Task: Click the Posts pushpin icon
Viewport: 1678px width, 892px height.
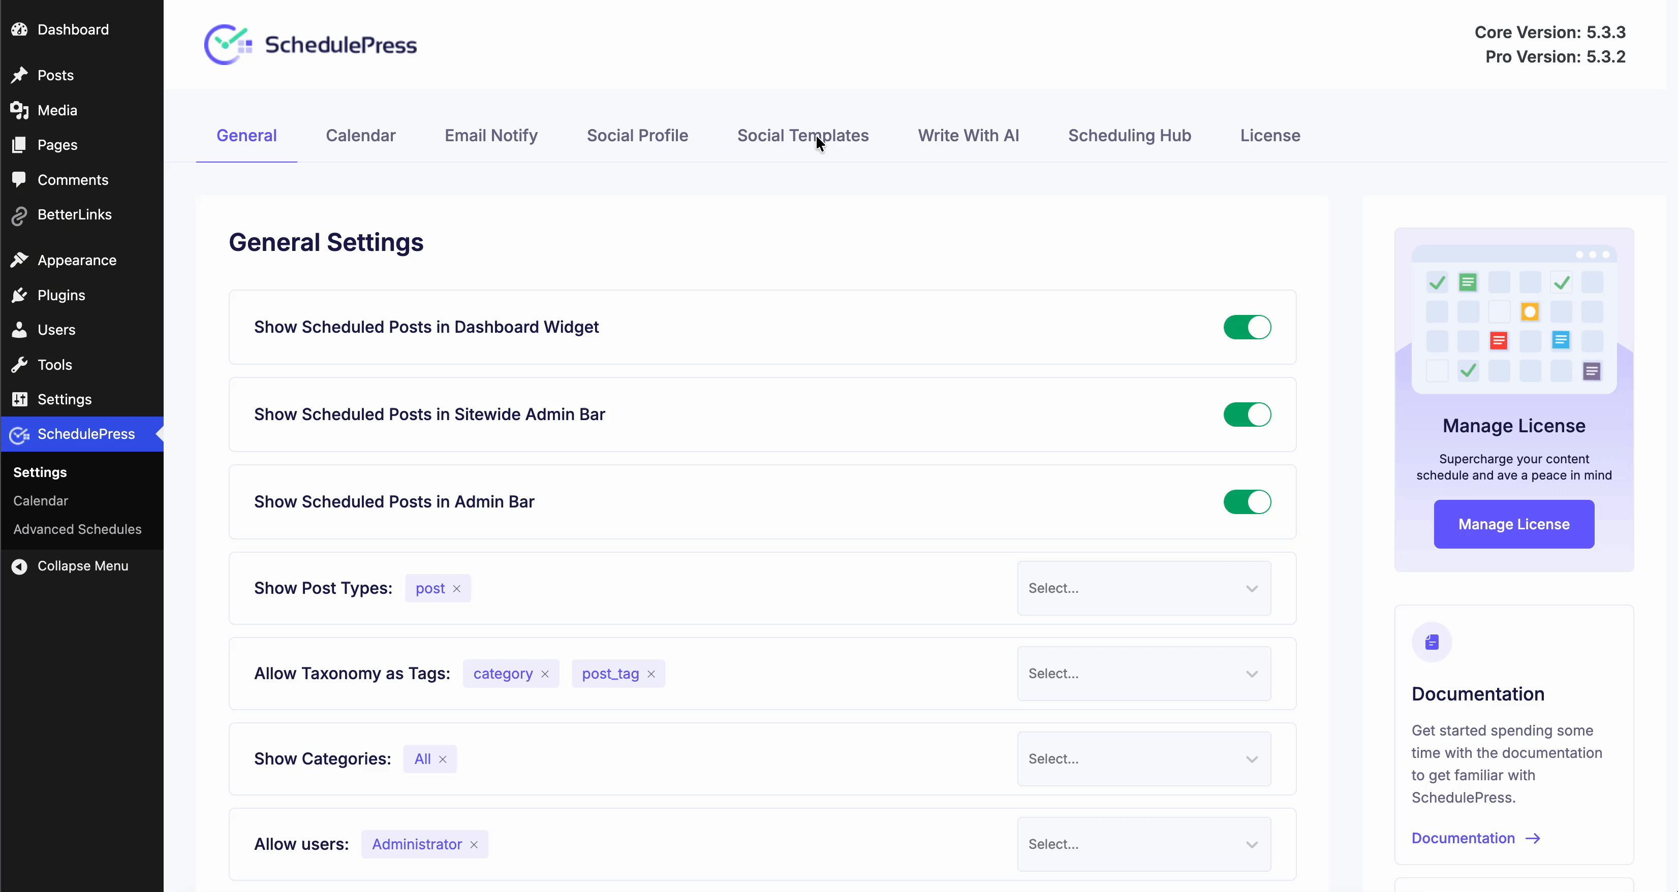Action: [19, 75]
